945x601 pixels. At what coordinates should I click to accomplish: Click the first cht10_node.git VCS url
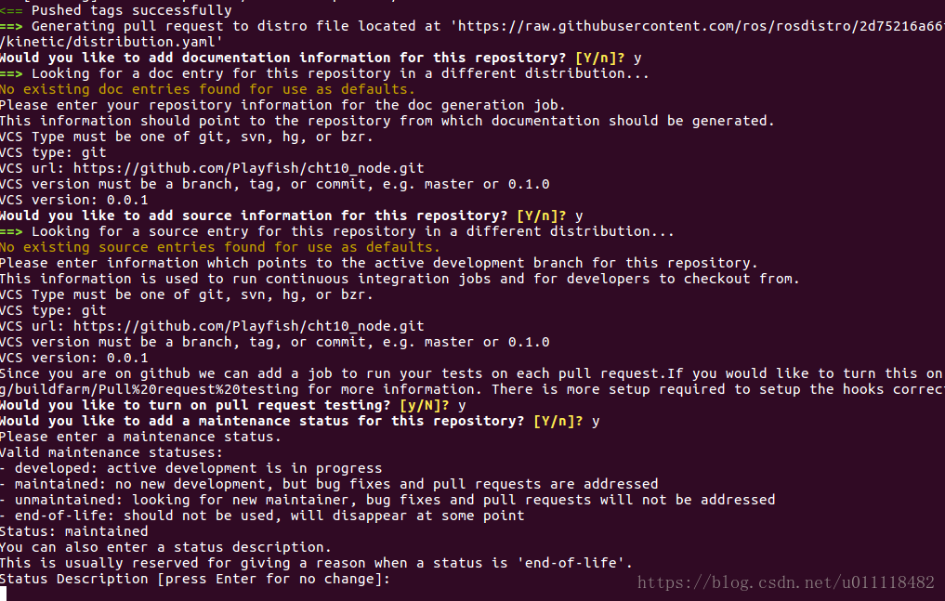click(249, 168)
